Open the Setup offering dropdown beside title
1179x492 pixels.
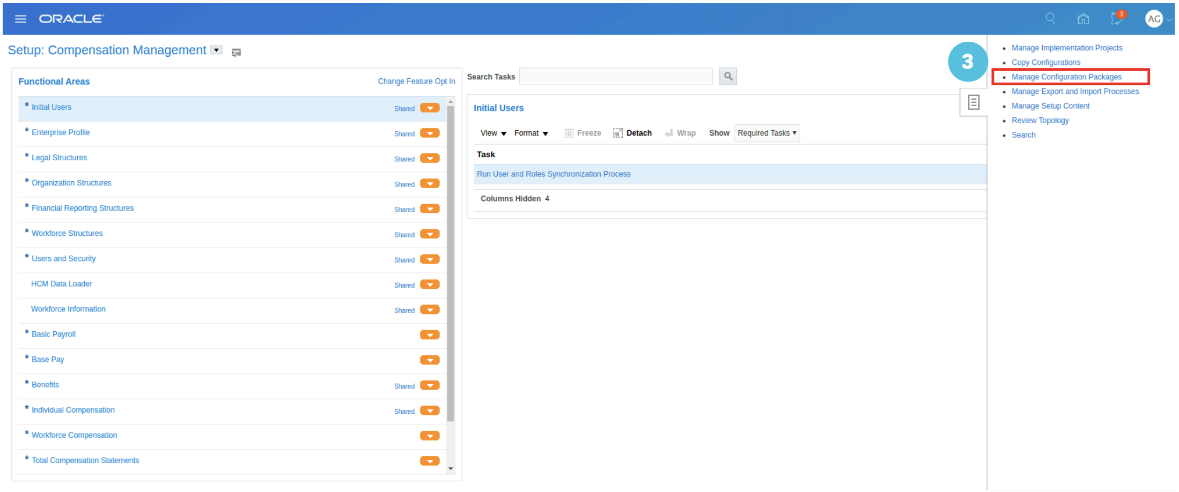point(217,50)
